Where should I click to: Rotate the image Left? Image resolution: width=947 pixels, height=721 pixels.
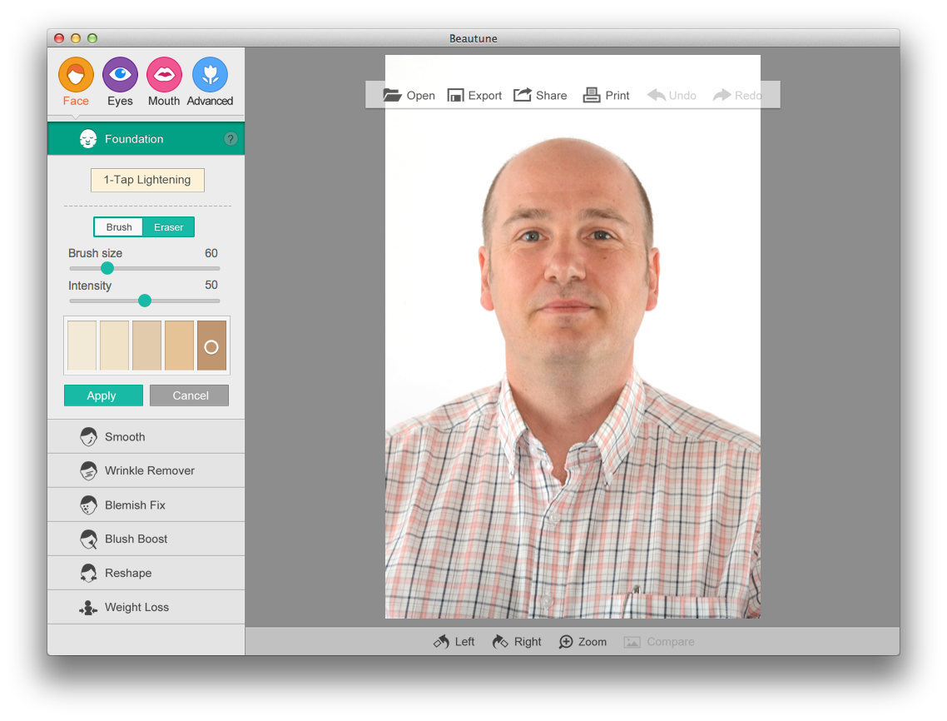click(441, 642)
